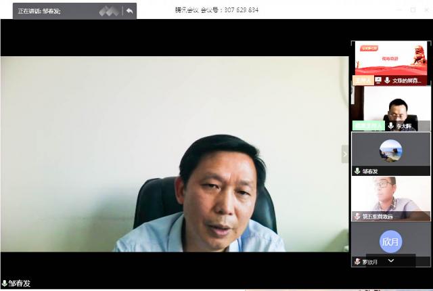Maximize the meeting window
433x291 pixels.
point(413,9)
